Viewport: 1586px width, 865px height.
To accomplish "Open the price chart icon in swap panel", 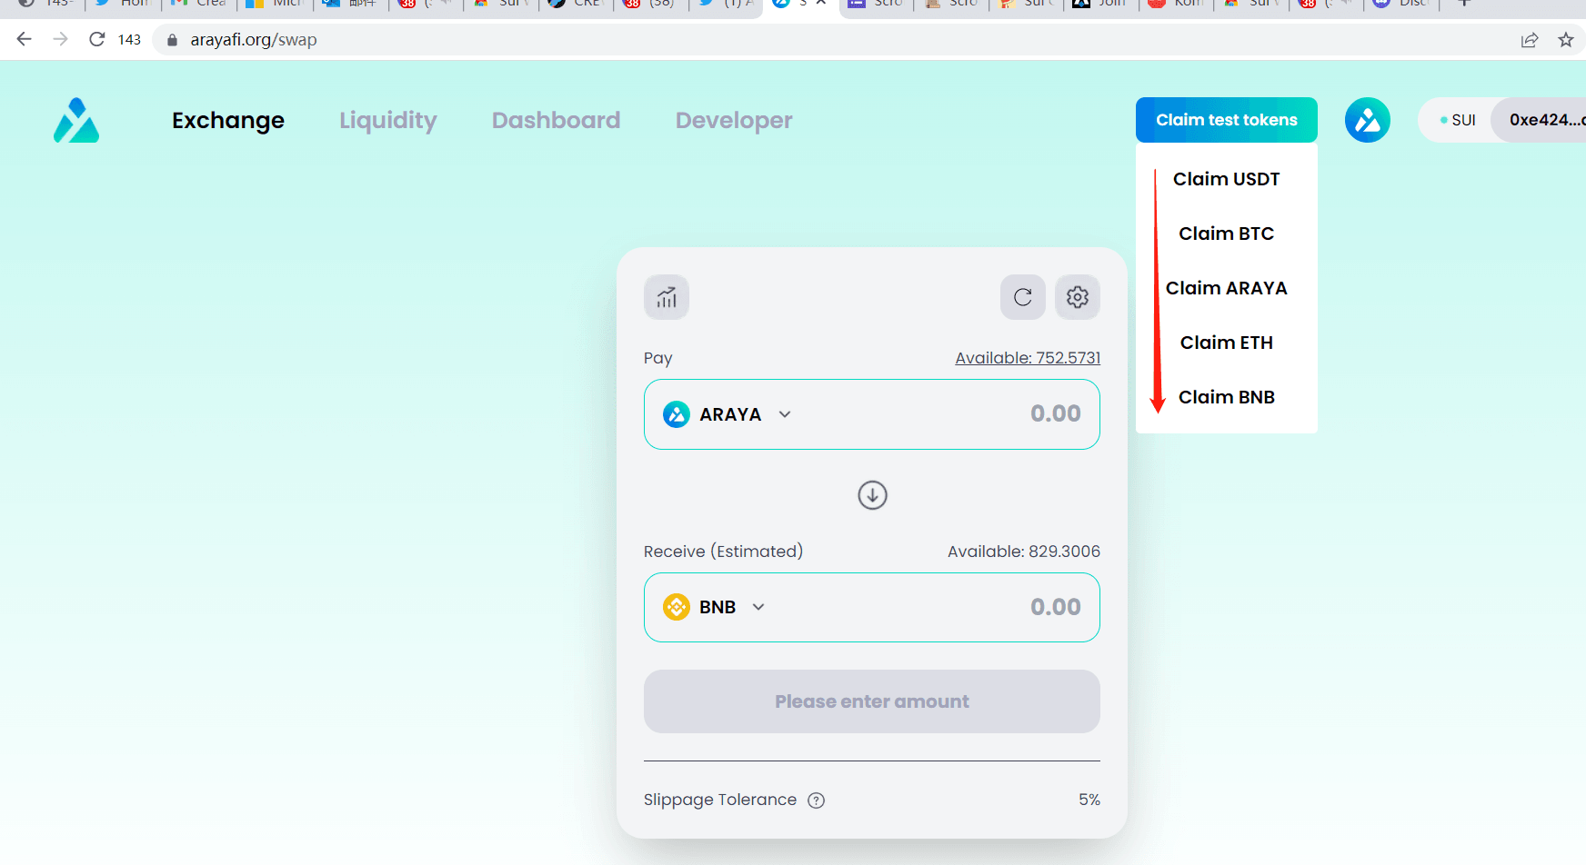I will (x=667, y=297).
